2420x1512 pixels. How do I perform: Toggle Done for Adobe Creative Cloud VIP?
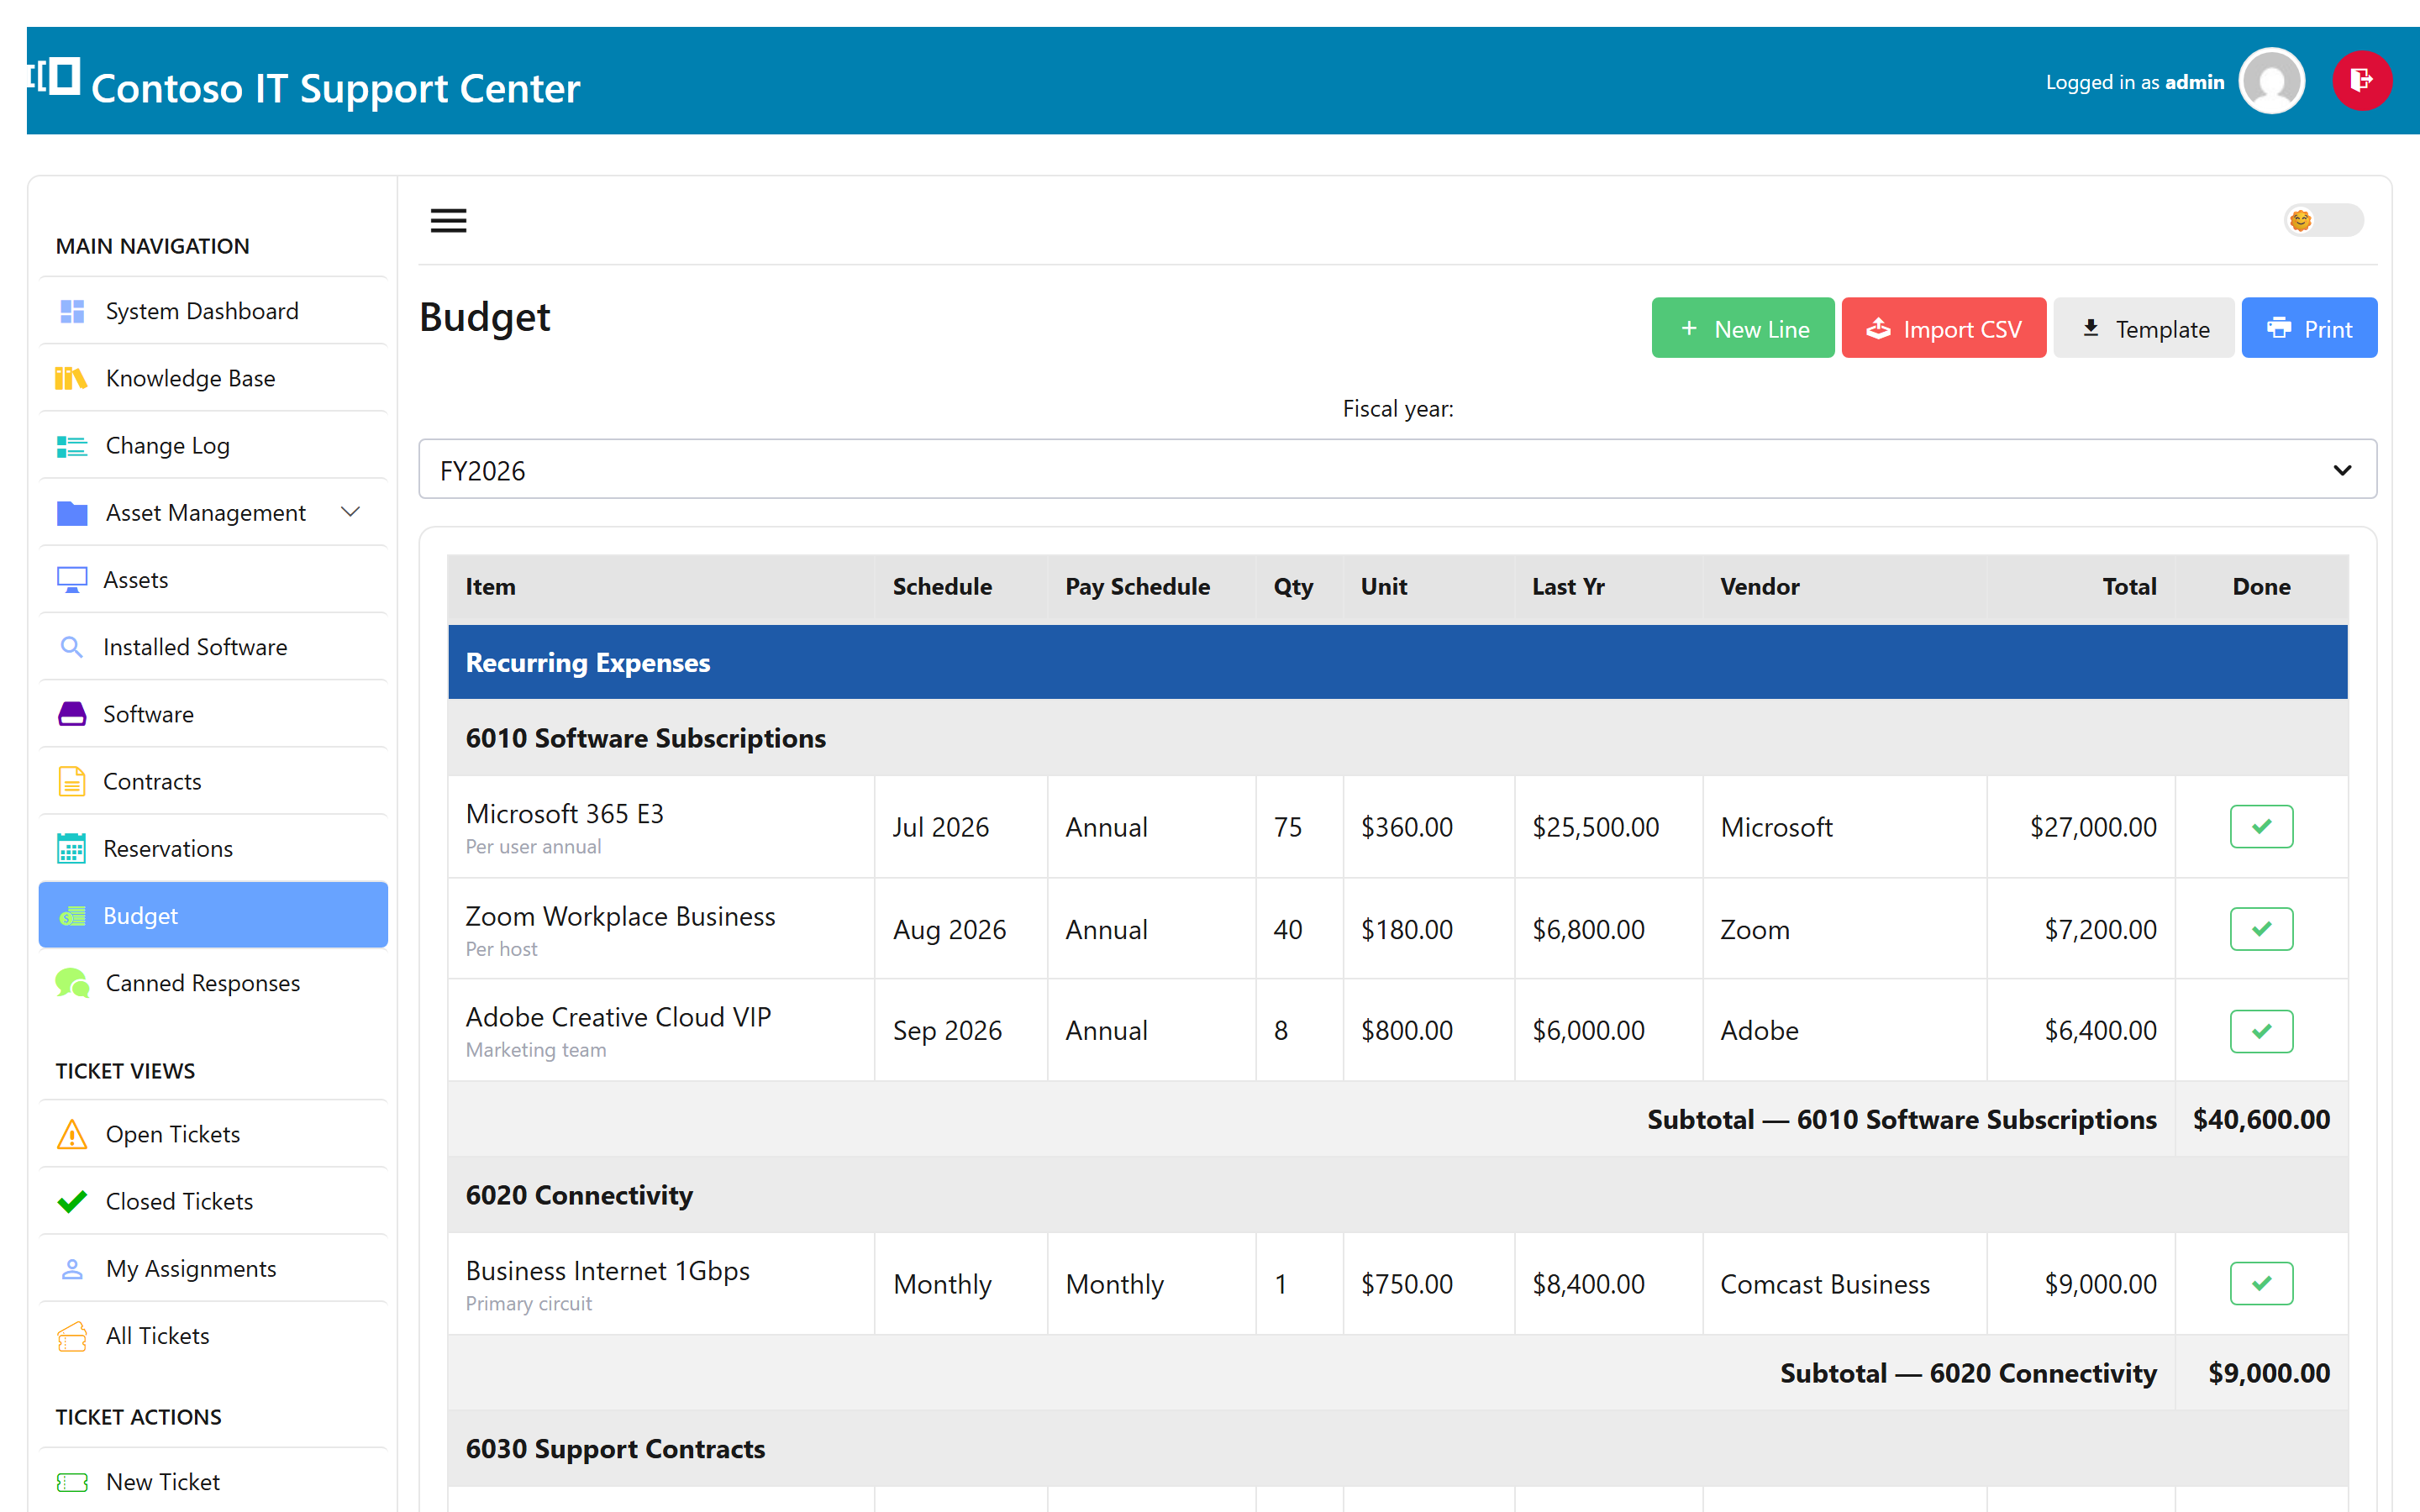(x=2261, y=1031)
